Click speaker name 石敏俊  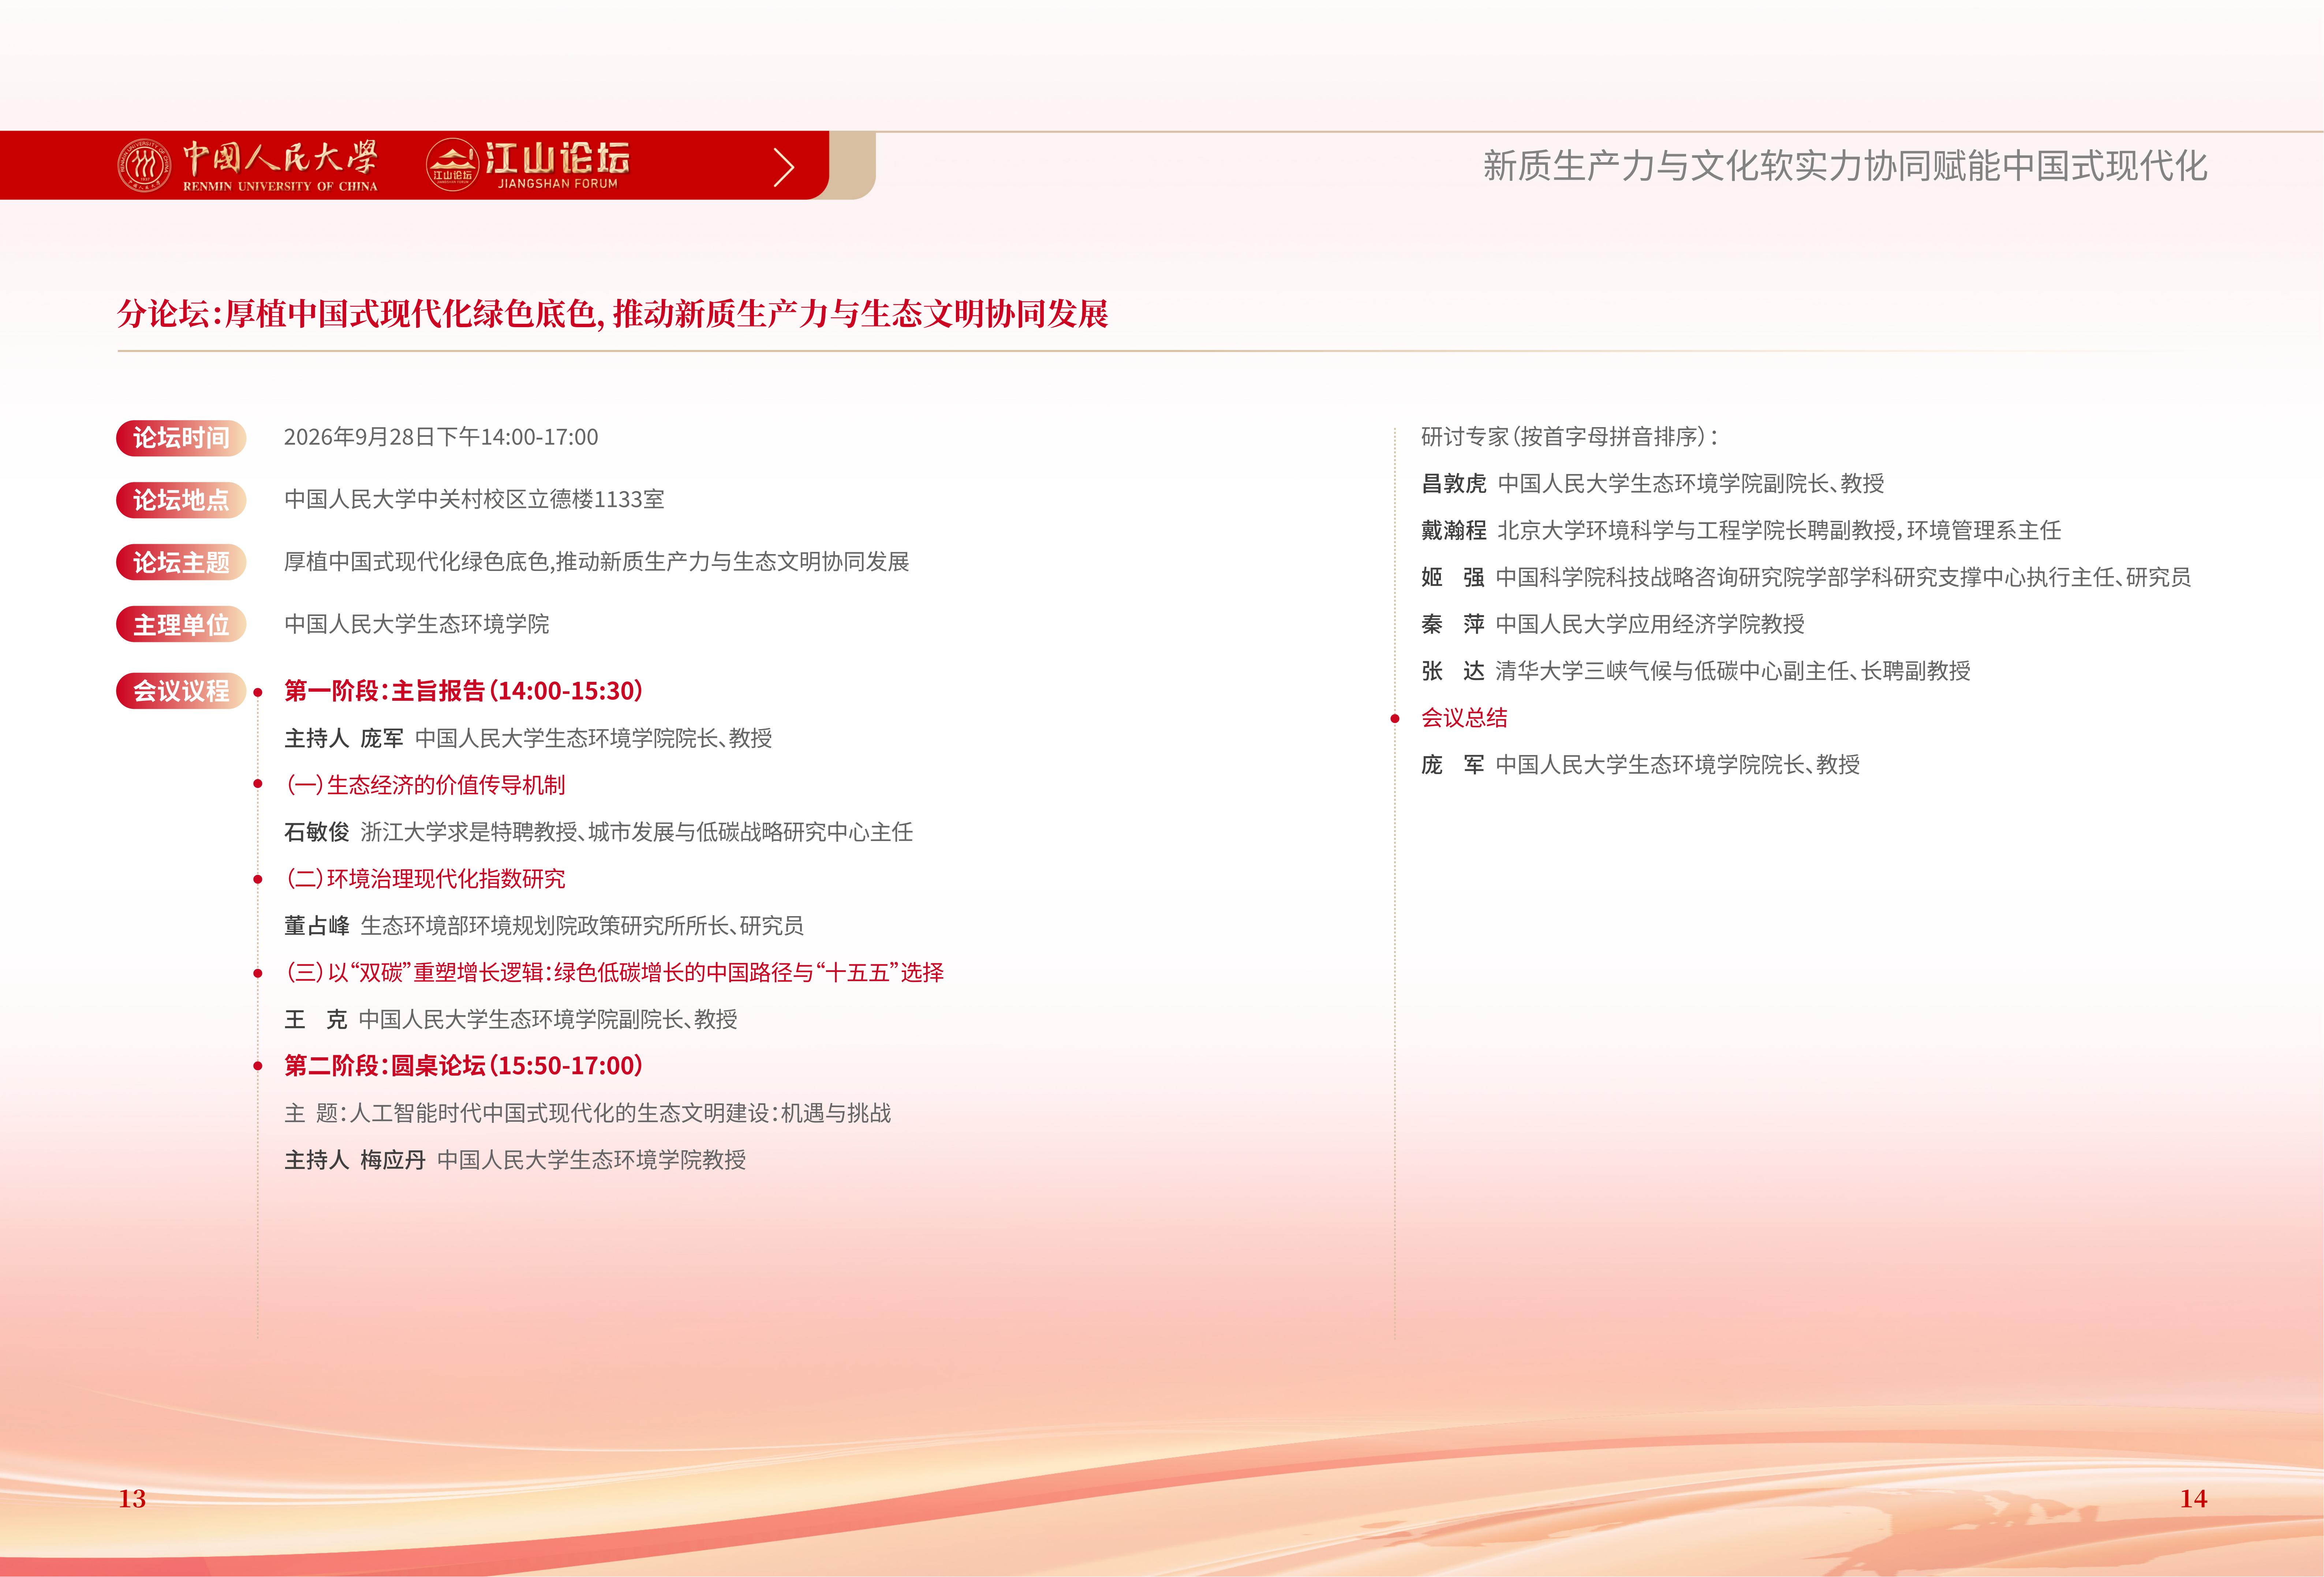[x=317, y=832]
